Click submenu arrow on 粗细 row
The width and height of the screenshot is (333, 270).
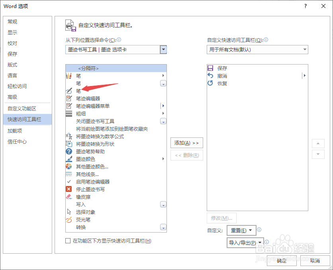[163, 113]
